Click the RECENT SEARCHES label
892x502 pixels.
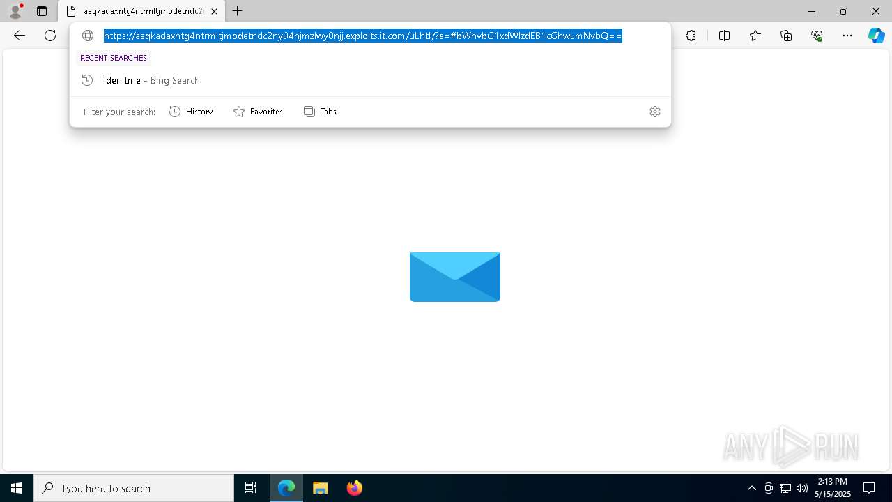tap(114, 58)
